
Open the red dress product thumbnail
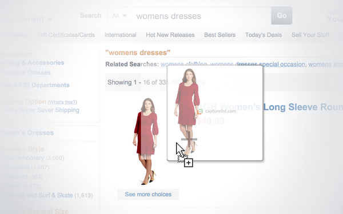pos(146,142)
